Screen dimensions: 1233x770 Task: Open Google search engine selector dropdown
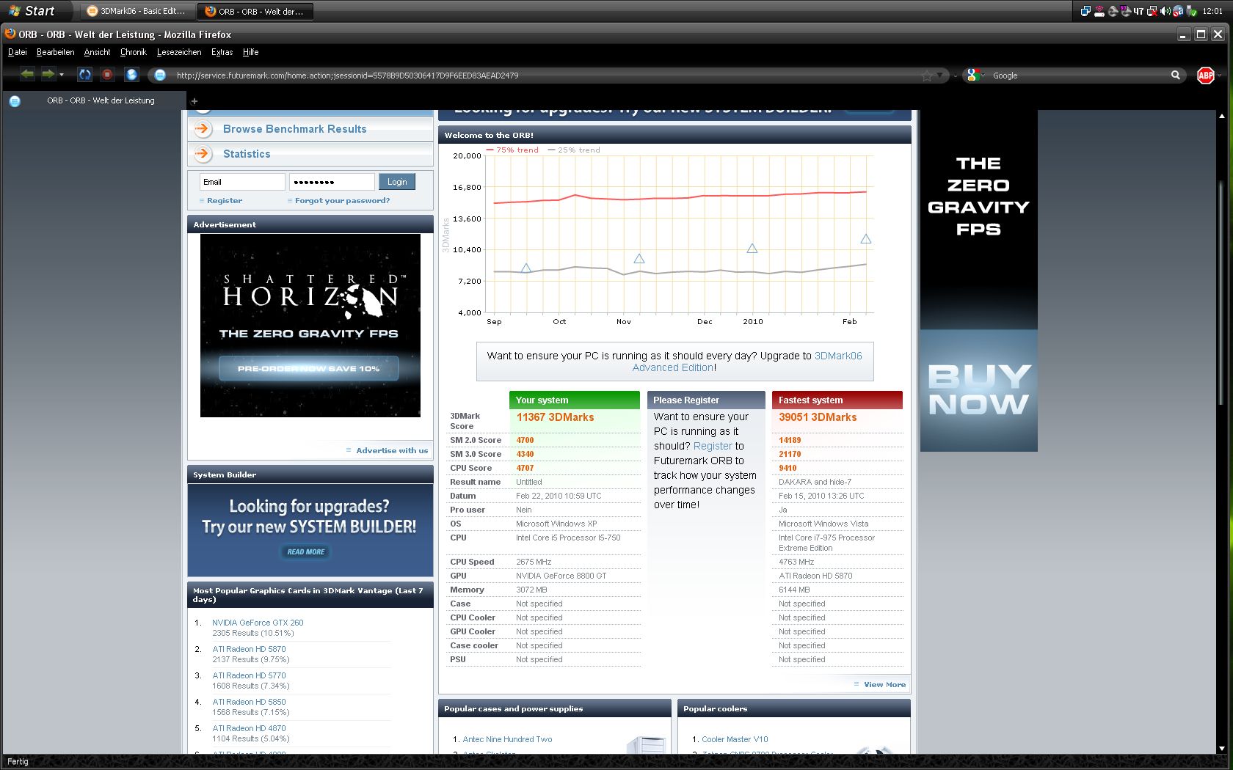[x=975, y=75]
